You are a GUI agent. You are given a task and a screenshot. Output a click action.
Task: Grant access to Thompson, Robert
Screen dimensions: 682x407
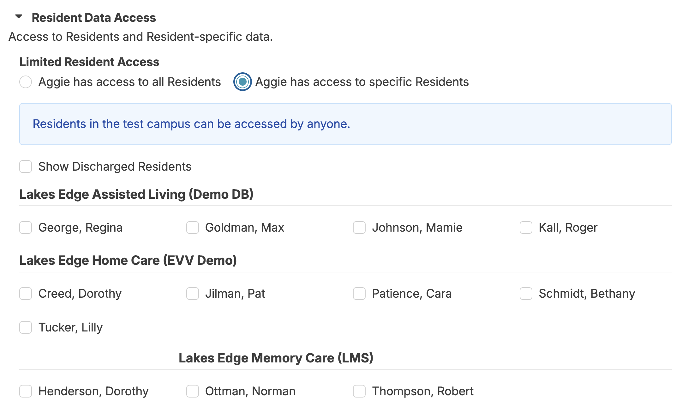359,391
